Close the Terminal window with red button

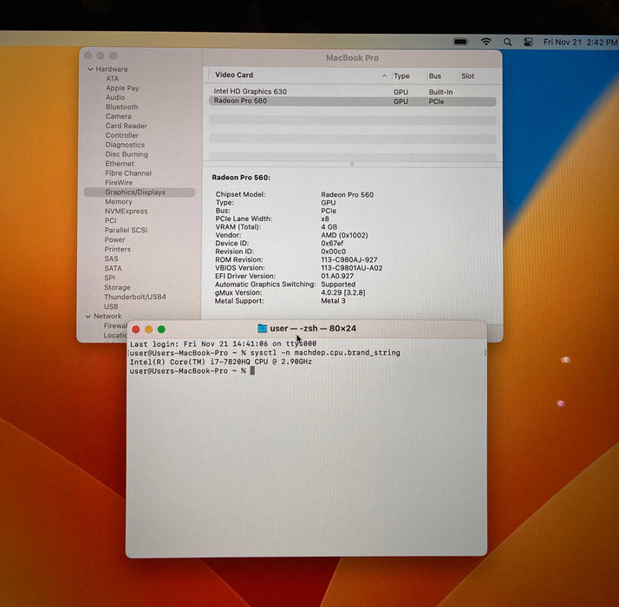pos(136,330)
